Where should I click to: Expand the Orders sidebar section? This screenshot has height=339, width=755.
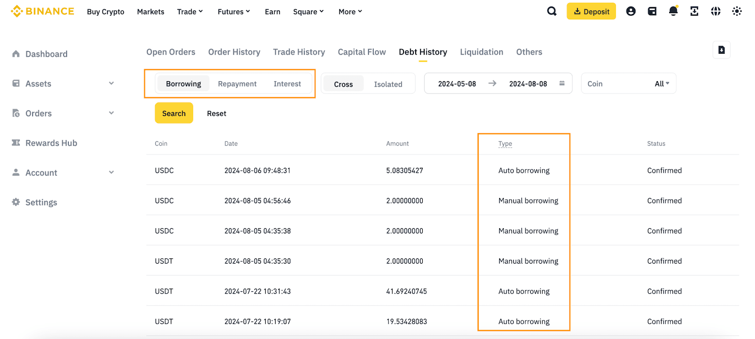[x=111, y=113]
